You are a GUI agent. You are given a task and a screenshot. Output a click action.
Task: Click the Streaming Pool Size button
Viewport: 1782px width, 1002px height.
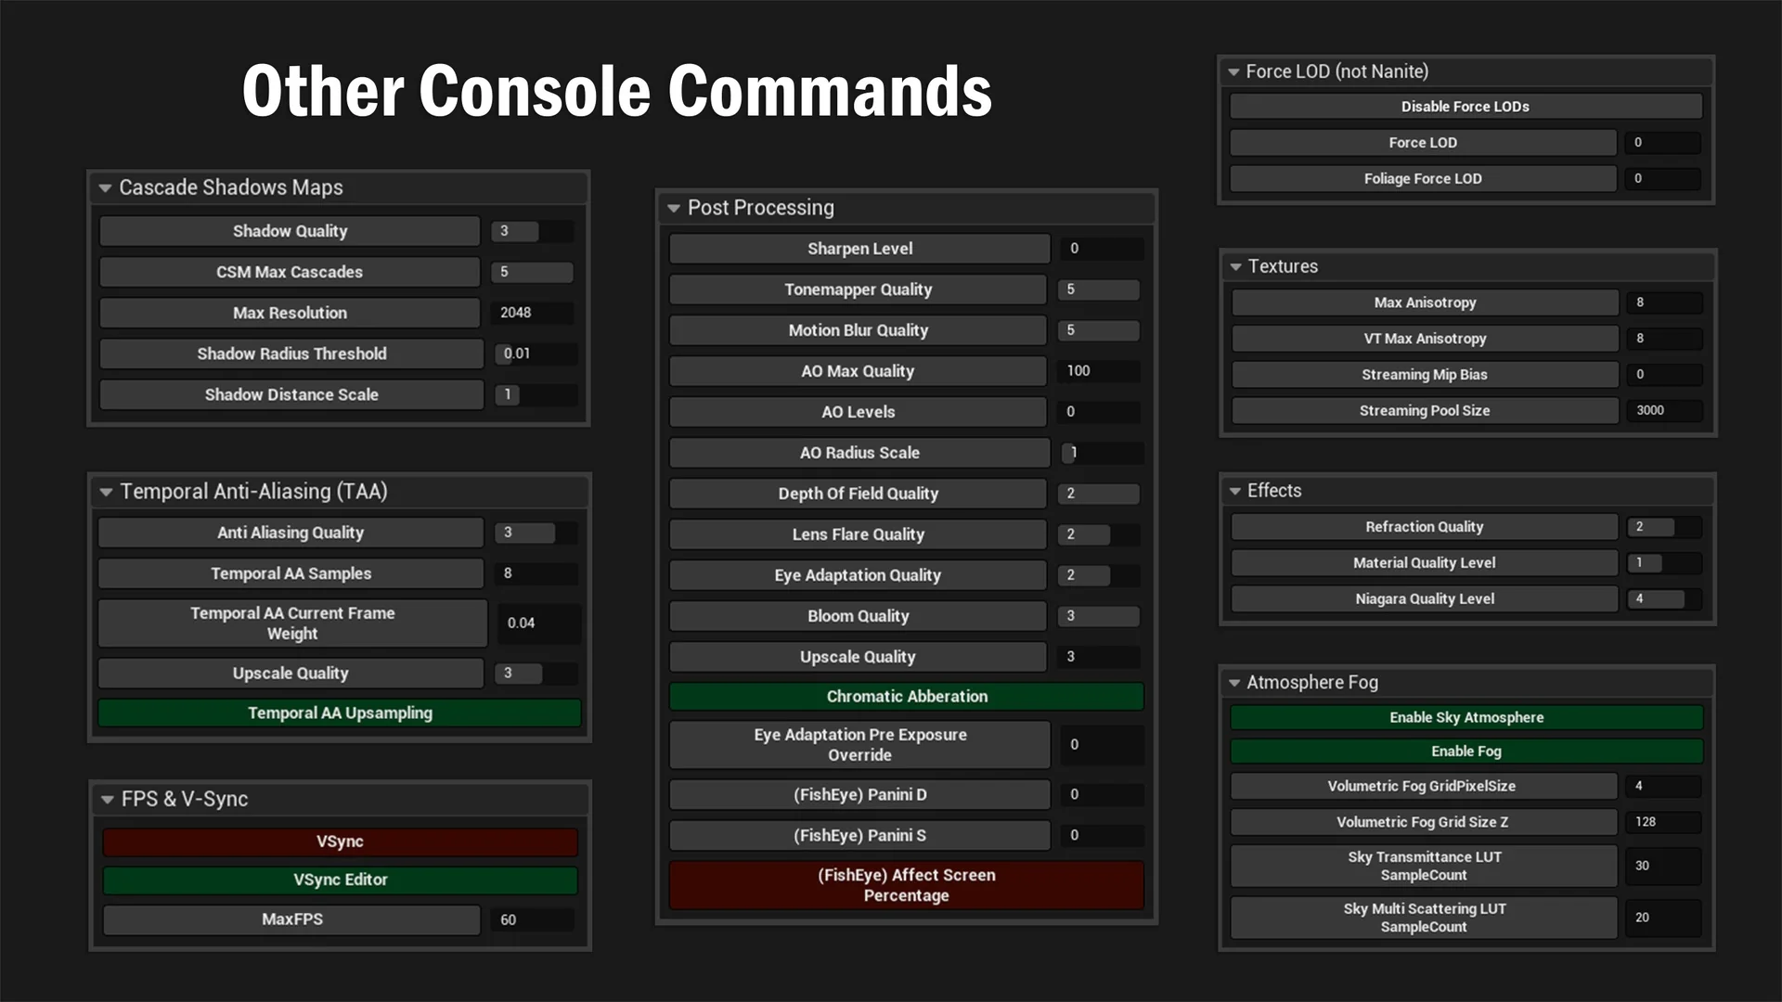[1424, 411]
